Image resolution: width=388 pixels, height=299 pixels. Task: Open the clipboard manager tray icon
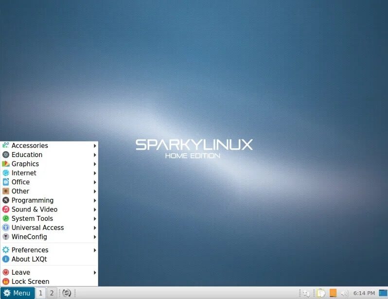(x=321, y=293)
